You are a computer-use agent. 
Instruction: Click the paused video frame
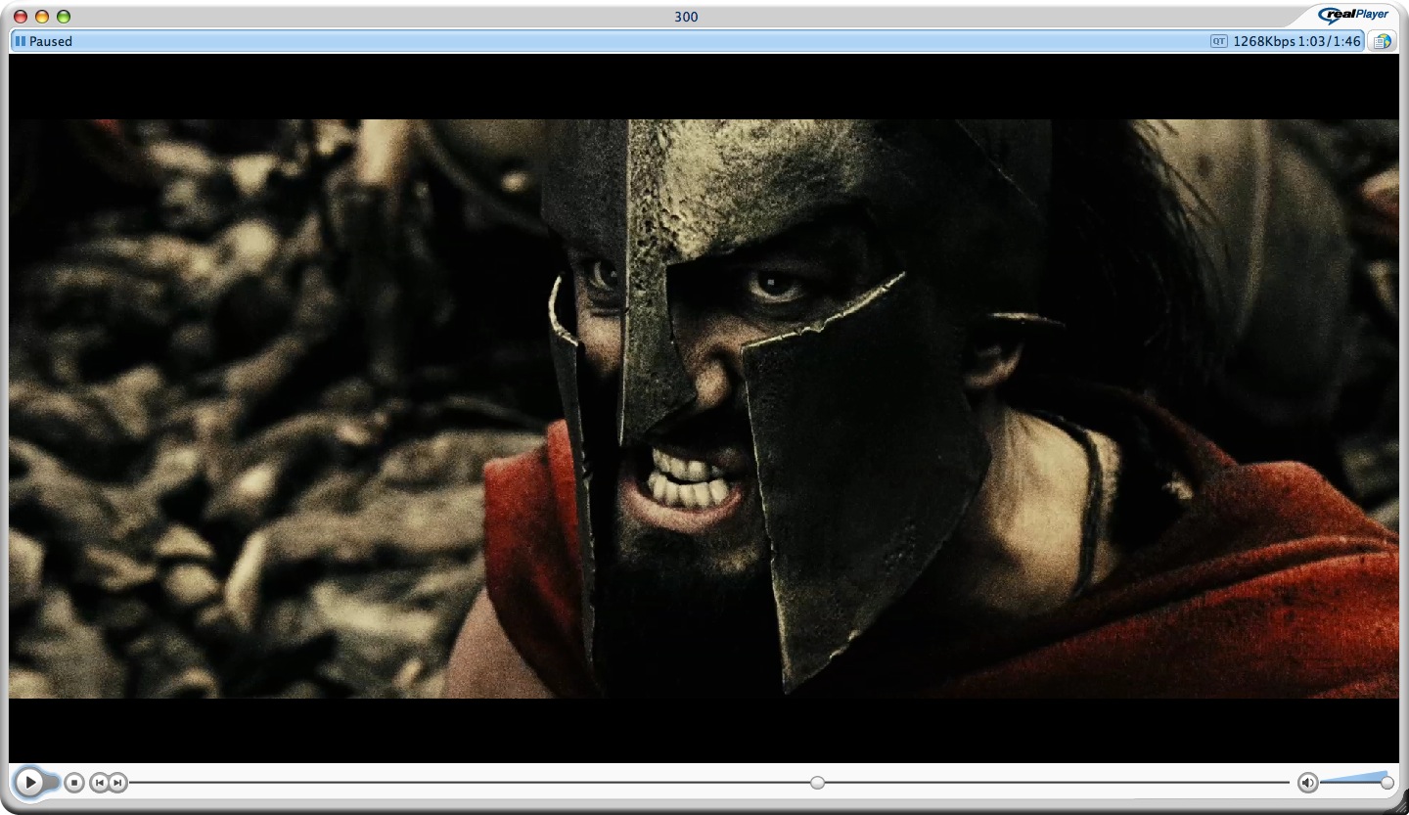[x=704, y=408]
